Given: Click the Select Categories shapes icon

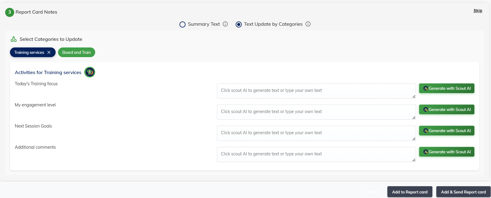Looking at the screenshot, I should (14, 39).
